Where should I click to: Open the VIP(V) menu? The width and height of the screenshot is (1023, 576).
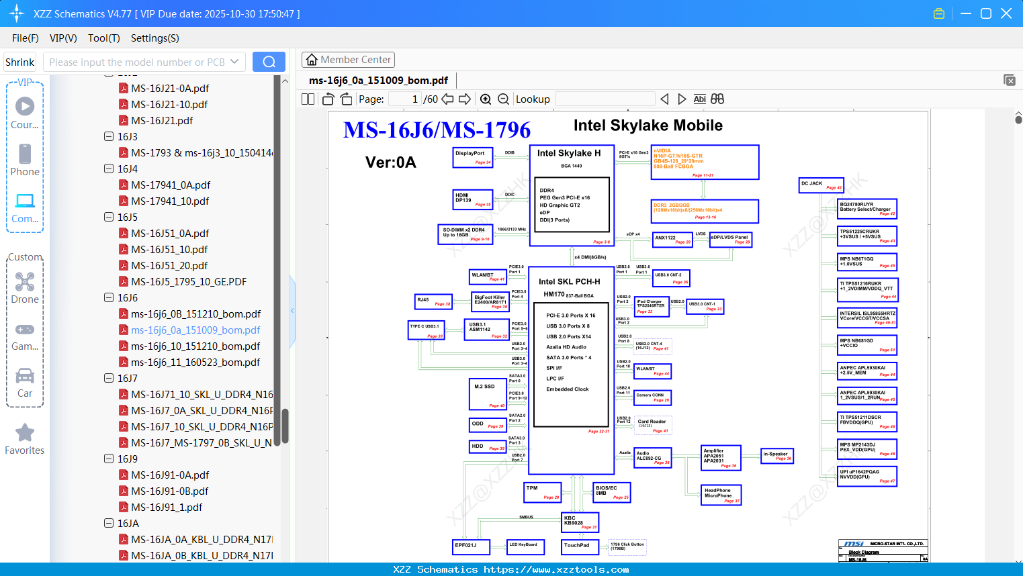(63, 38)
